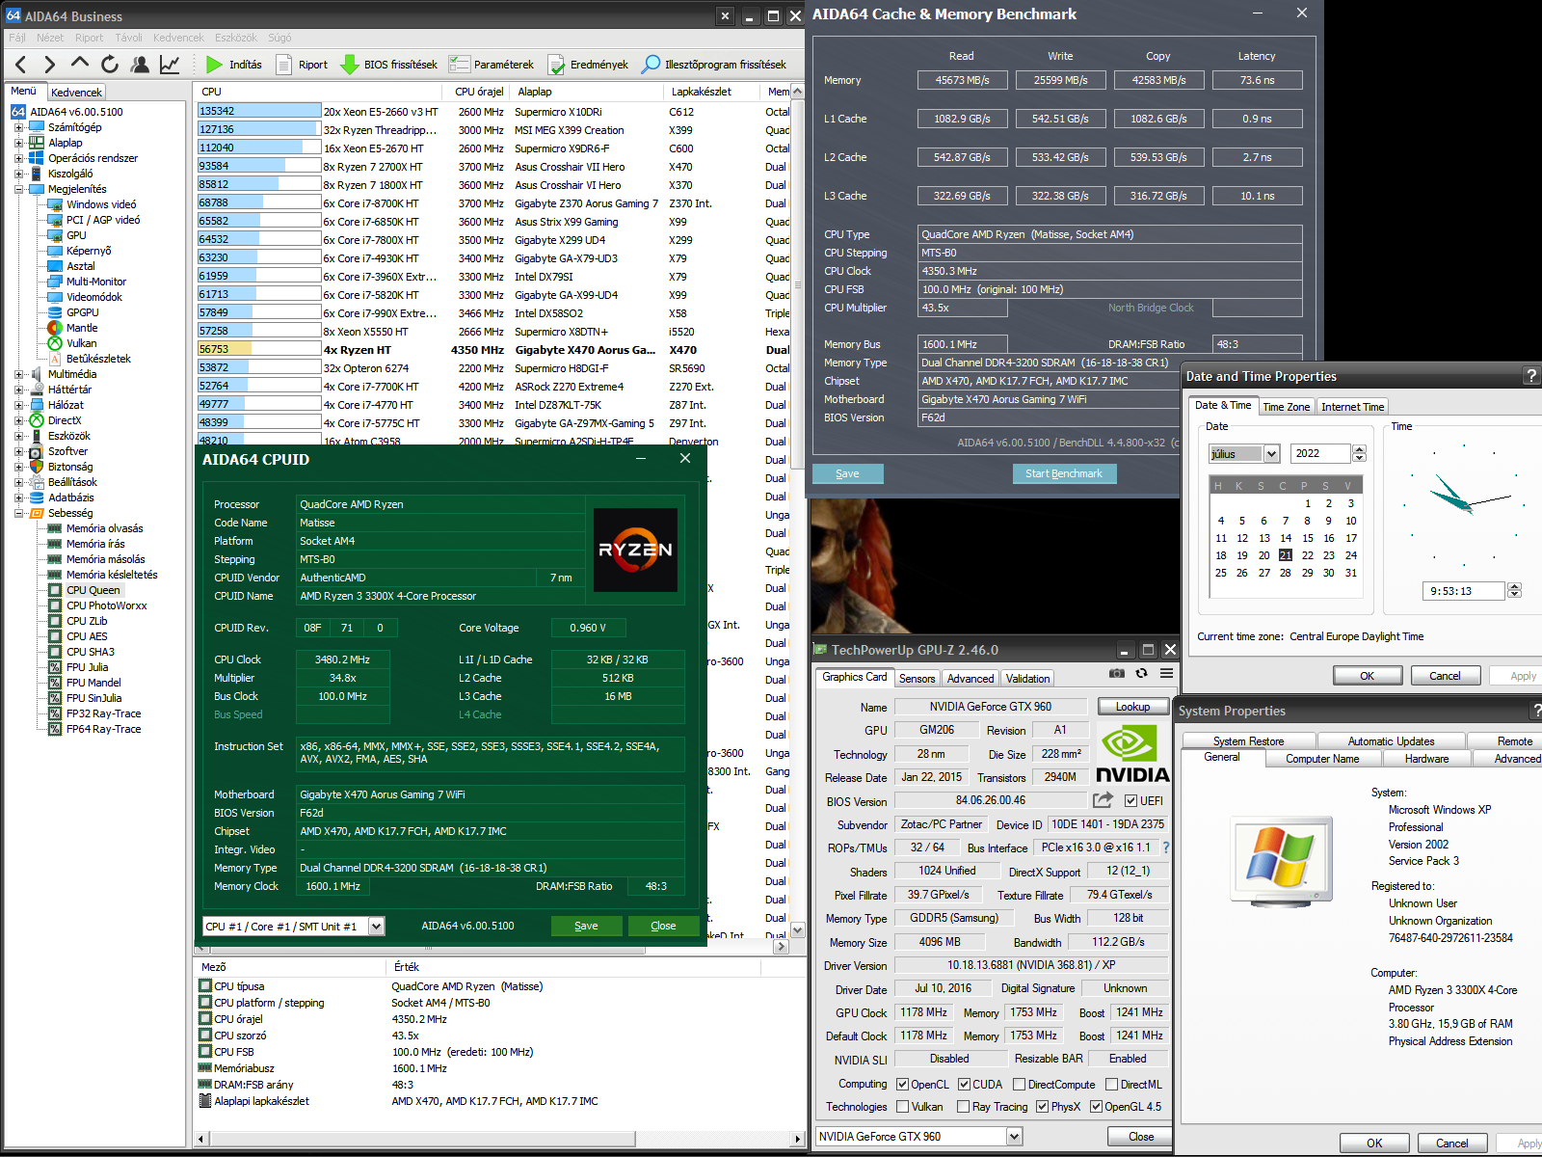Click the time field showing 9:53:13

1464,591
